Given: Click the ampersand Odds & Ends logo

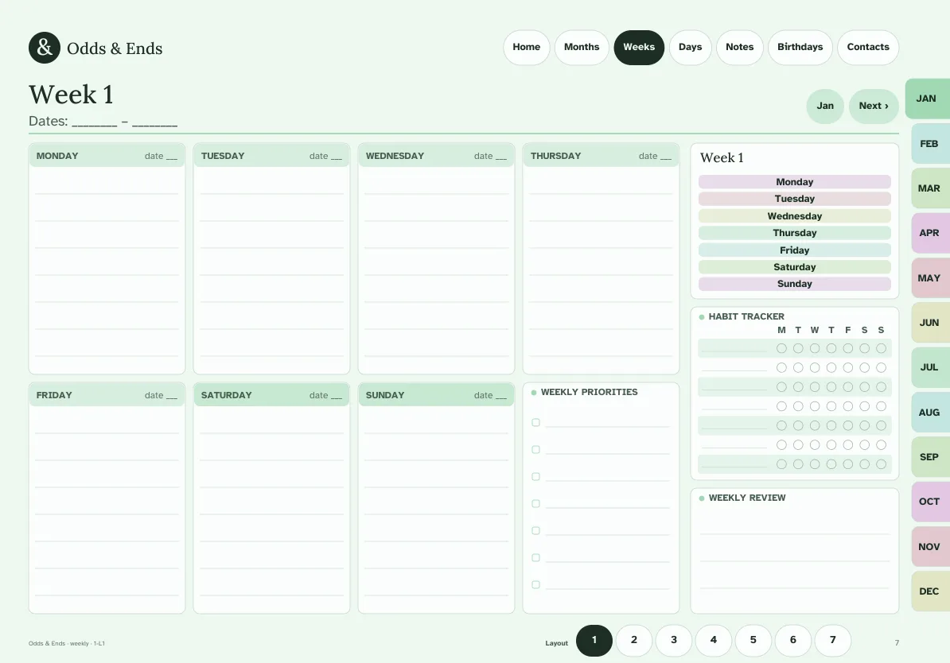Looking at the screenshot, I should click(45, 47).
